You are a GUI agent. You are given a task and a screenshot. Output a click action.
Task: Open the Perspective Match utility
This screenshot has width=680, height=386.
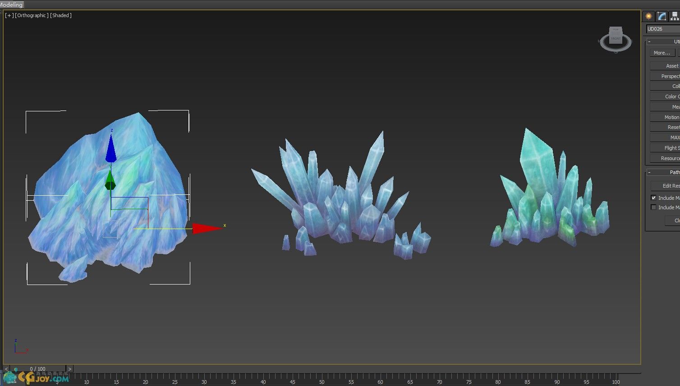coord(665,76)
